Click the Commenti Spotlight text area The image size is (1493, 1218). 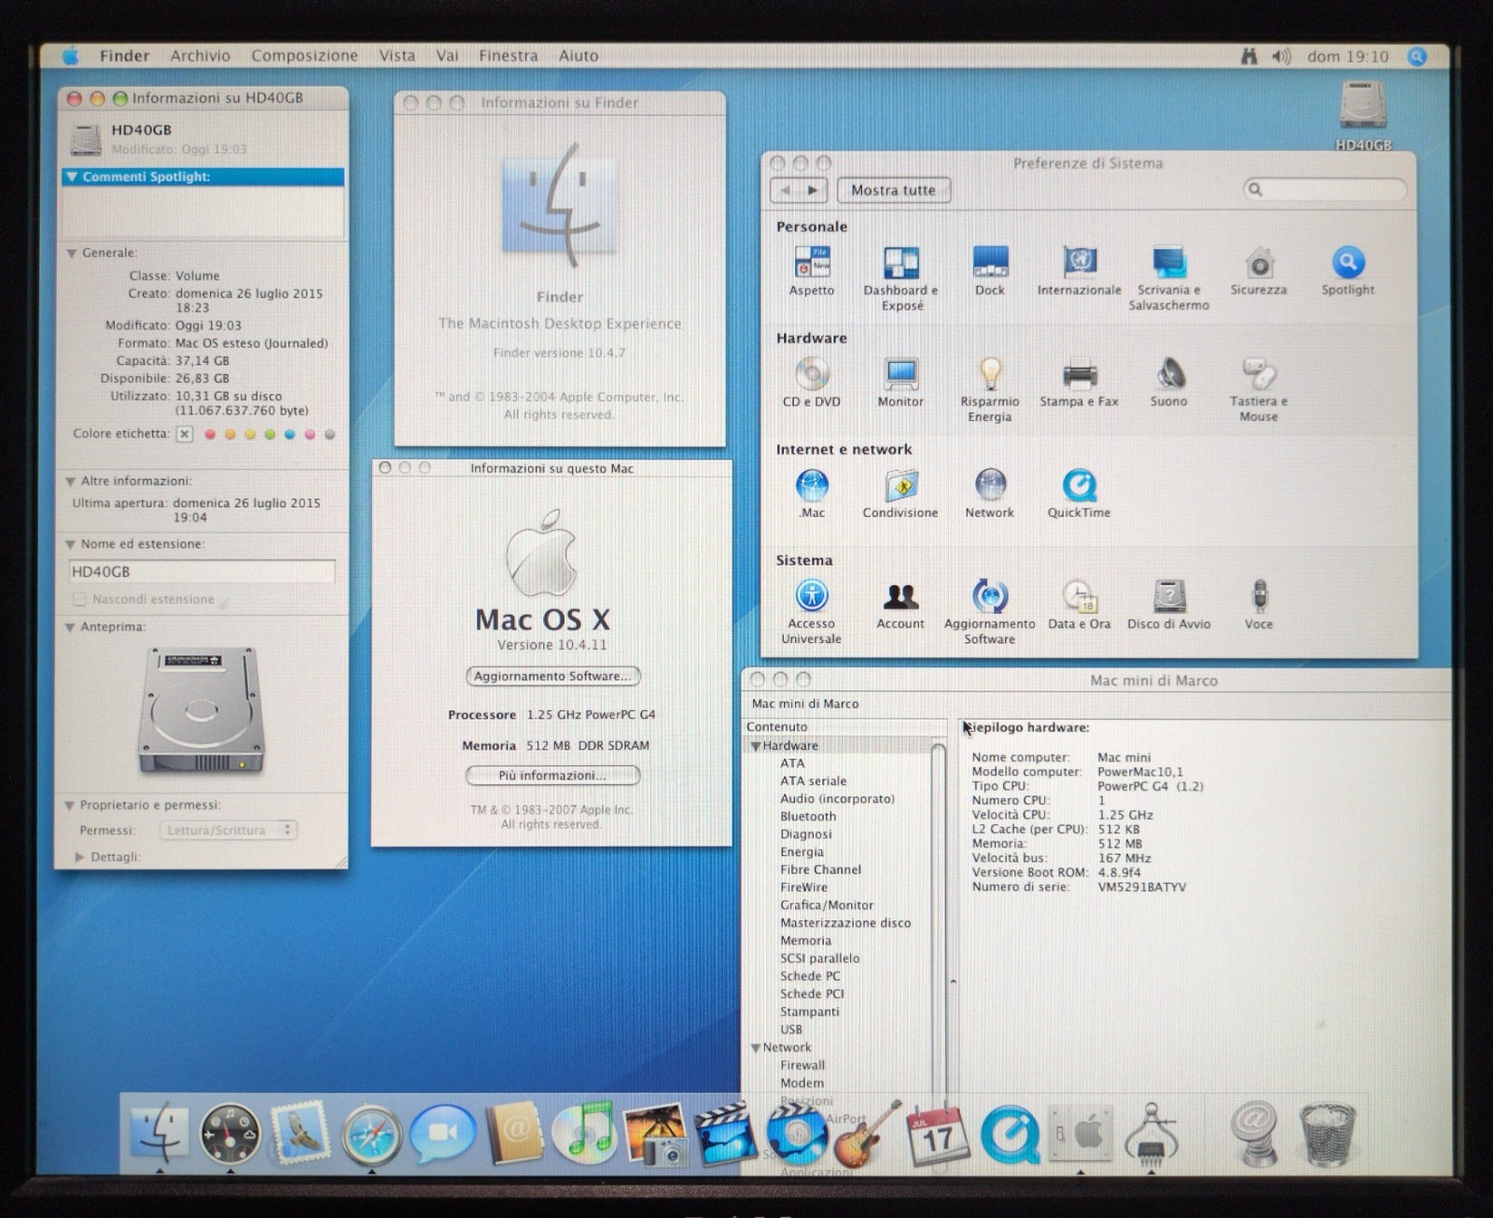coord(202,211)
